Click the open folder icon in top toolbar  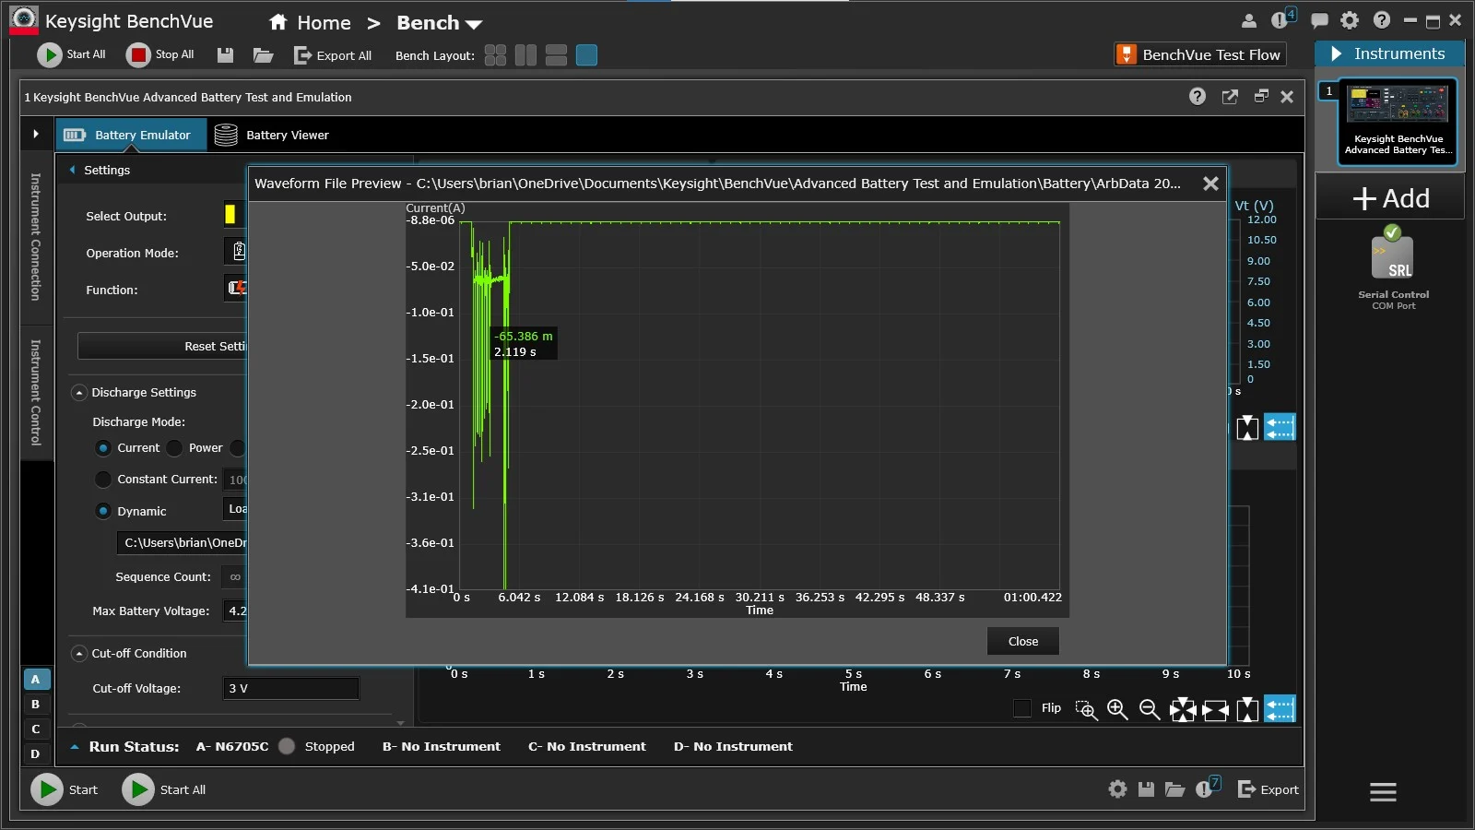pos(264,55)
